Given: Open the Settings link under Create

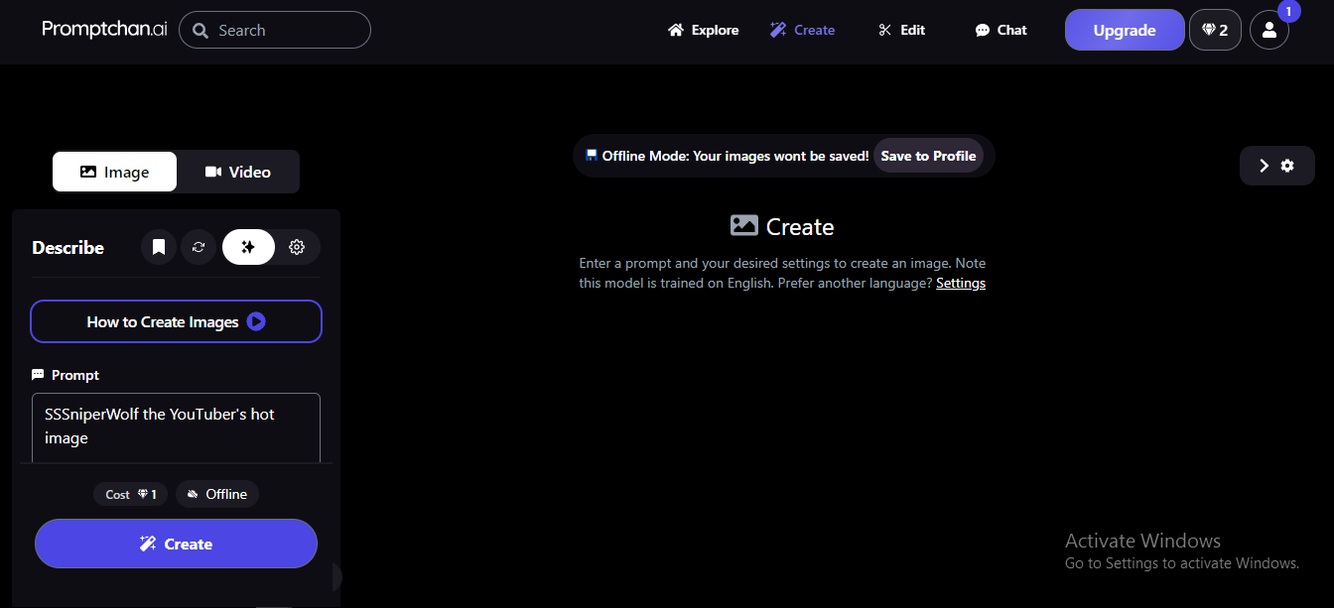Looking at the screenshot, I should (x=961, y=283).
